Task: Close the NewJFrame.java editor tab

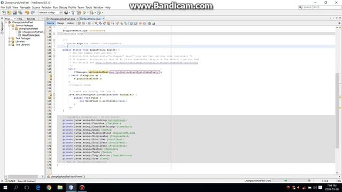Action: [103, 19]
